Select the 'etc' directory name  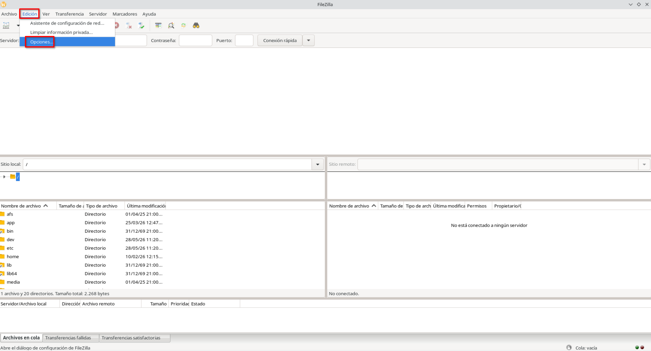[10, 248]
